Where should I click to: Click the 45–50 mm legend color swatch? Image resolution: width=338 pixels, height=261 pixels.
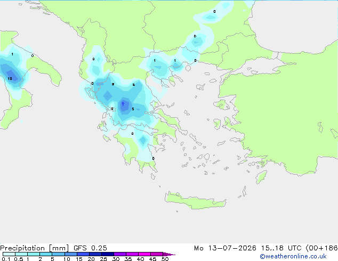pos(157,254)
